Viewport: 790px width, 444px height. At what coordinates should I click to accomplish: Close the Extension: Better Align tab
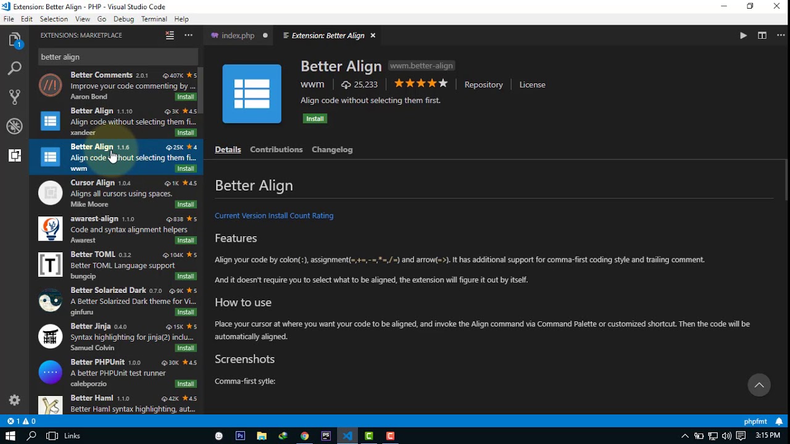[373, 36]
